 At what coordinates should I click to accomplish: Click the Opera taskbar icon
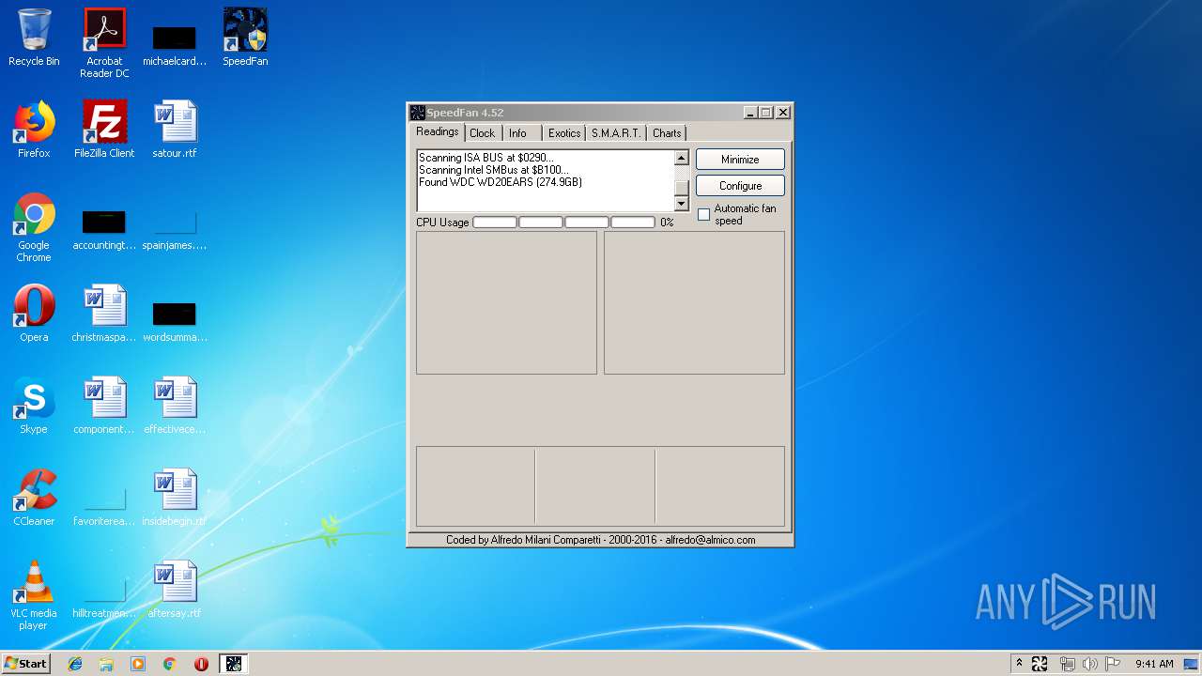pos(201,664)
